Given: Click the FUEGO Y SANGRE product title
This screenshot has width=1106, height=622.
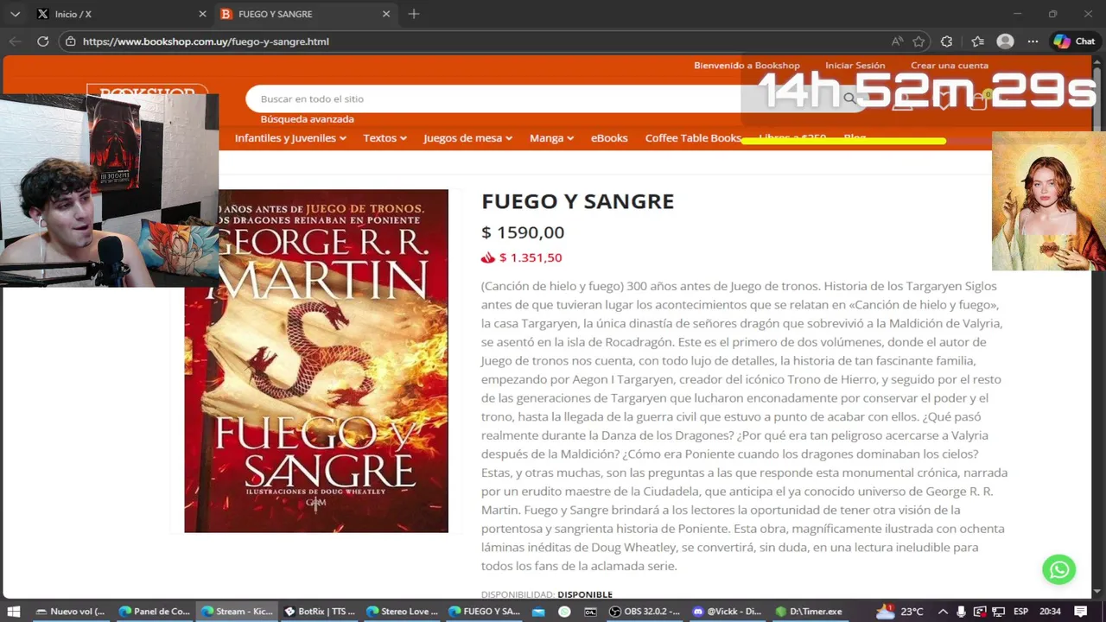Looking at the screenshot, I should (x=577, y=201).
